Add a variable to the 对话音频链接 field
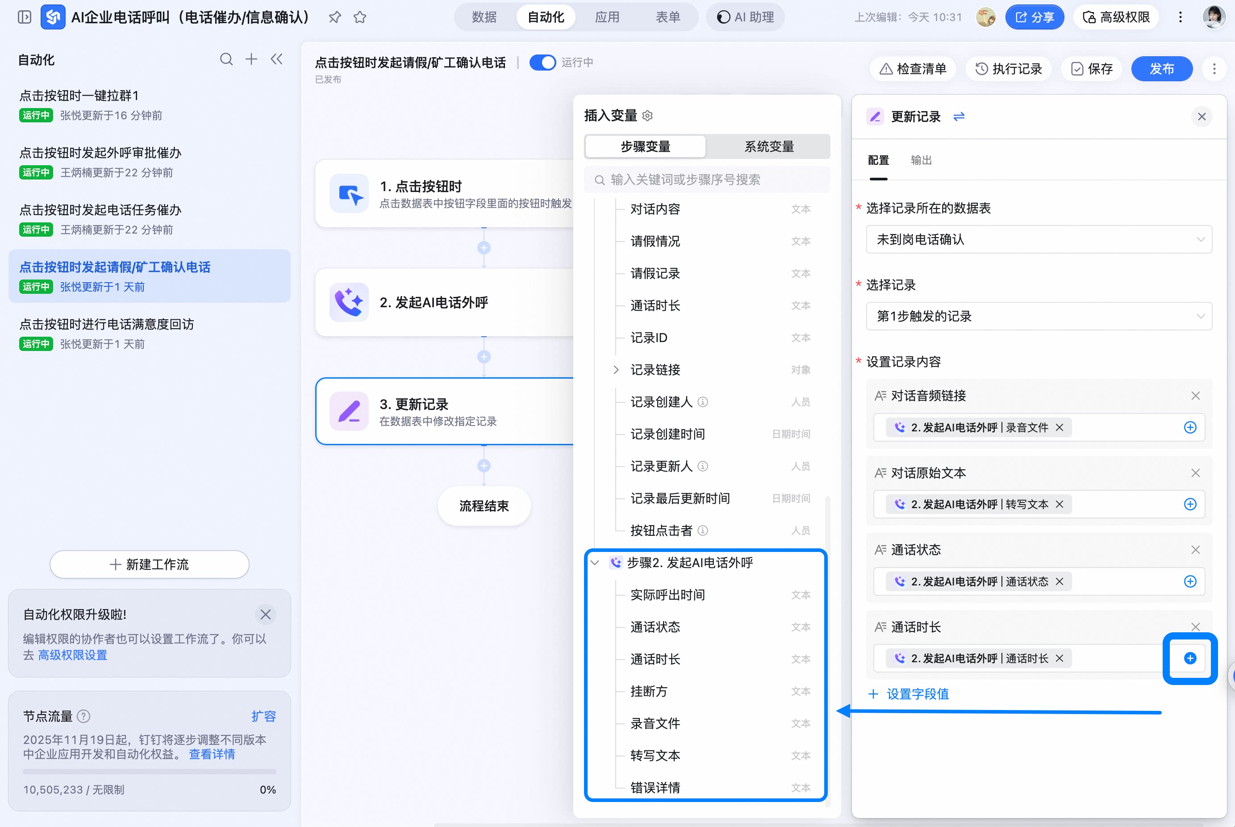1235x827 pixels. 1189,427
